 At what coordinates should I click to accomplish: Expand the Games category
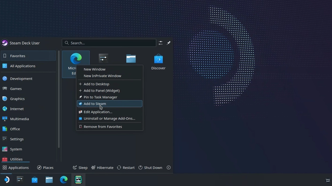pos(16,89)
